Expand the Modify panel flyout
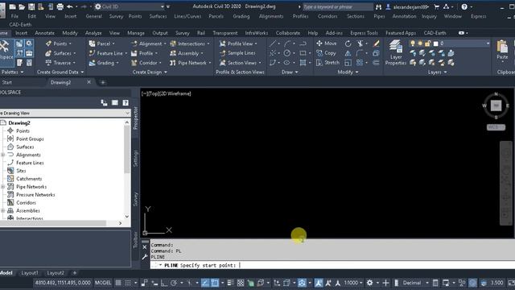This screenshot has height=290, width=515. (348, 72)
